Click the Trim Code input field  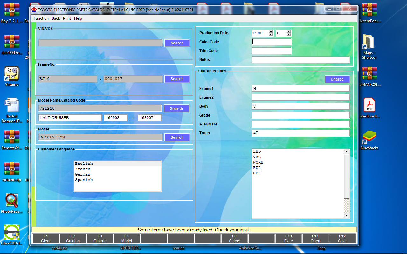point(272,51)
